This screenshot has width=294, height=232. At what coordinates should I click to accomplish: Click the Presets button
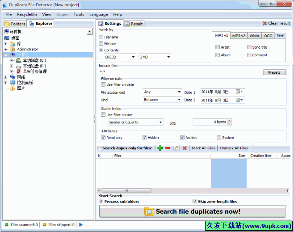click(274, 72)
